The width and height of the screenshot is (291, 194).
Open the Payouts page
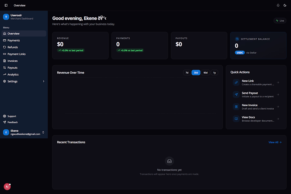point(24,68)
